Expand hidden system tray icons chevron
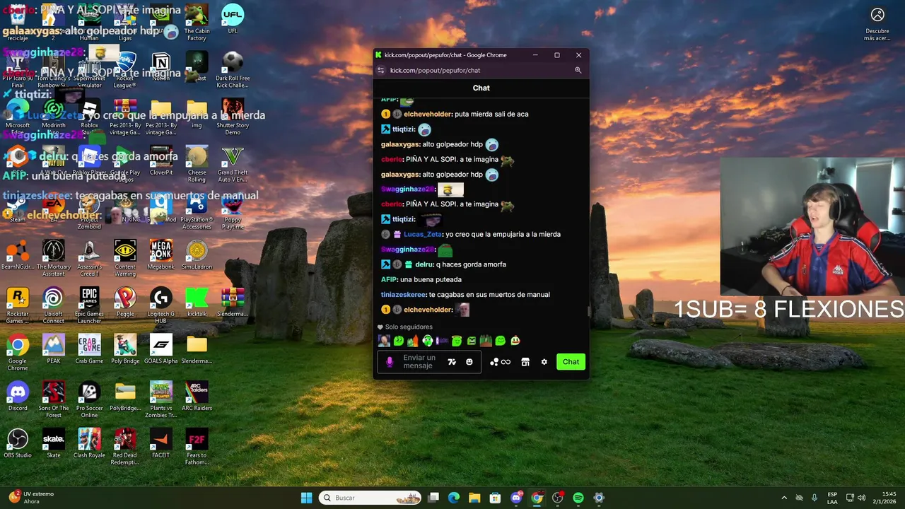Image resolution: width=905 pixels, height=509 pixels. click(784, 498)
